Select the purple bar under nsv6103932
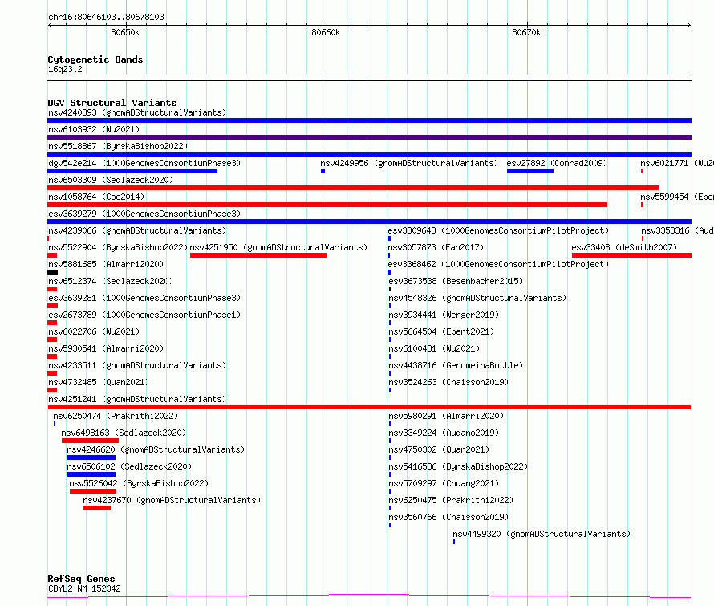This screenshot has width=714, height=606. (369, 137)
